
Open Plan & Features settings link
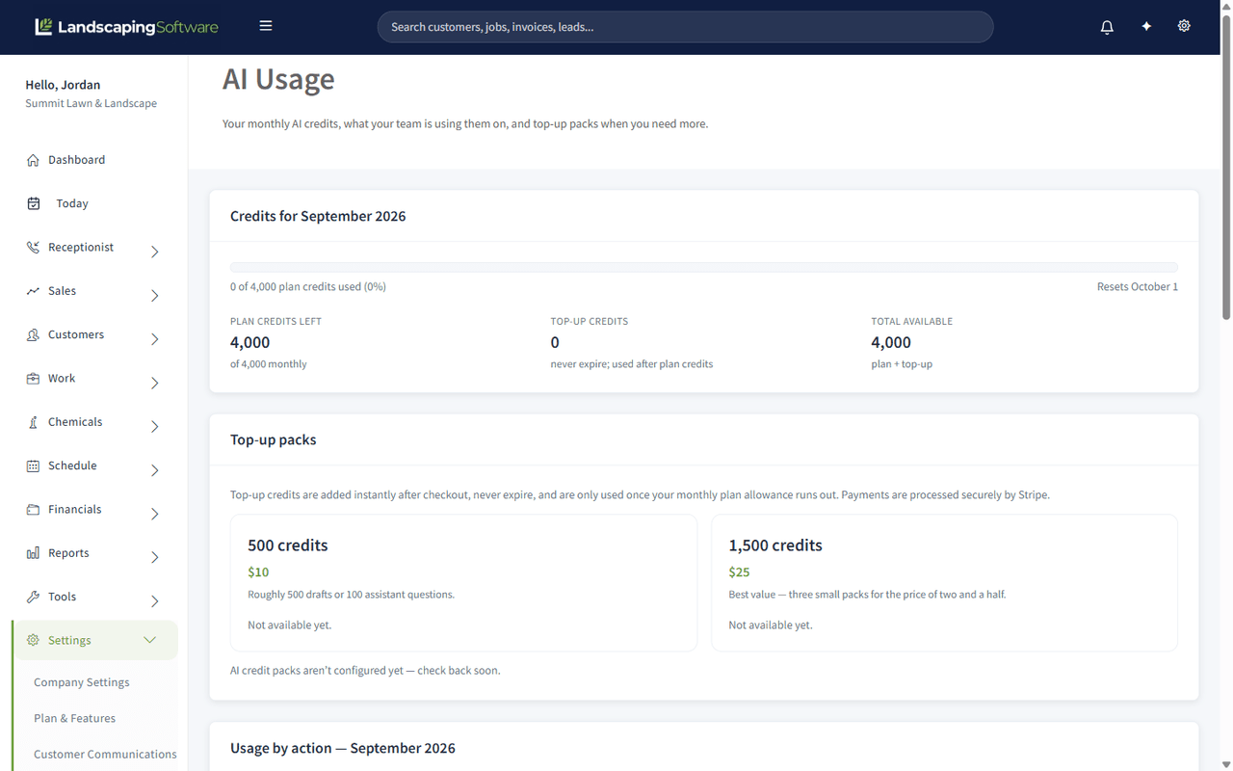74,718
